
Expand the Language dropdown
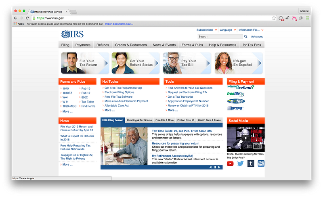[x=228, y=30]
